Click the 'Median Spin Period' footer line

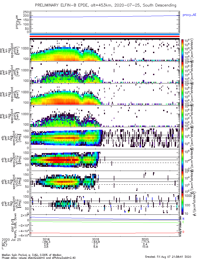click(31, 255)
